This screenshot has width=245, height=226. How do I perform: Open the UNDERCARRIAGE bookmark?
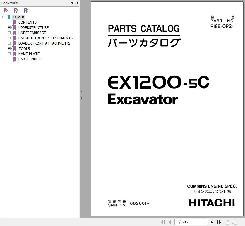[x=32, y=33]
